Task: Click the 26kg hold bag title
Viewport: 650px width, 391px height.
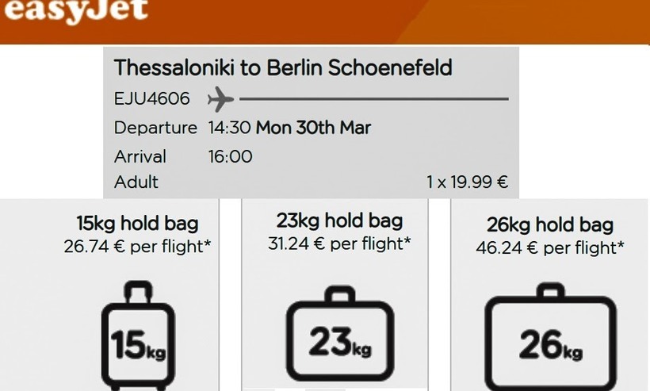Action: click(551, 224)
